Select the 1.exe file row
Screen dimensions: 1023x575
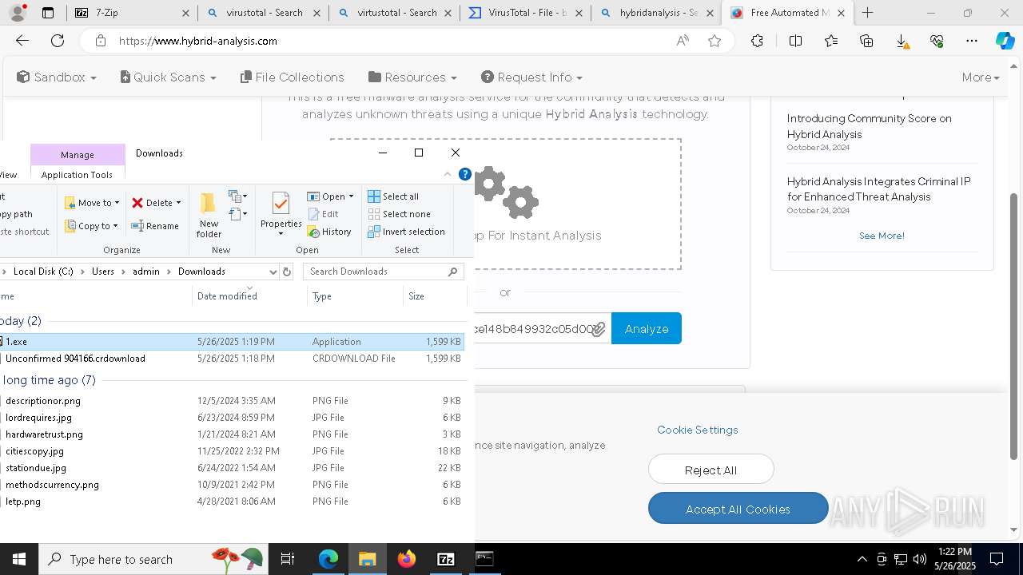point(232,341)
